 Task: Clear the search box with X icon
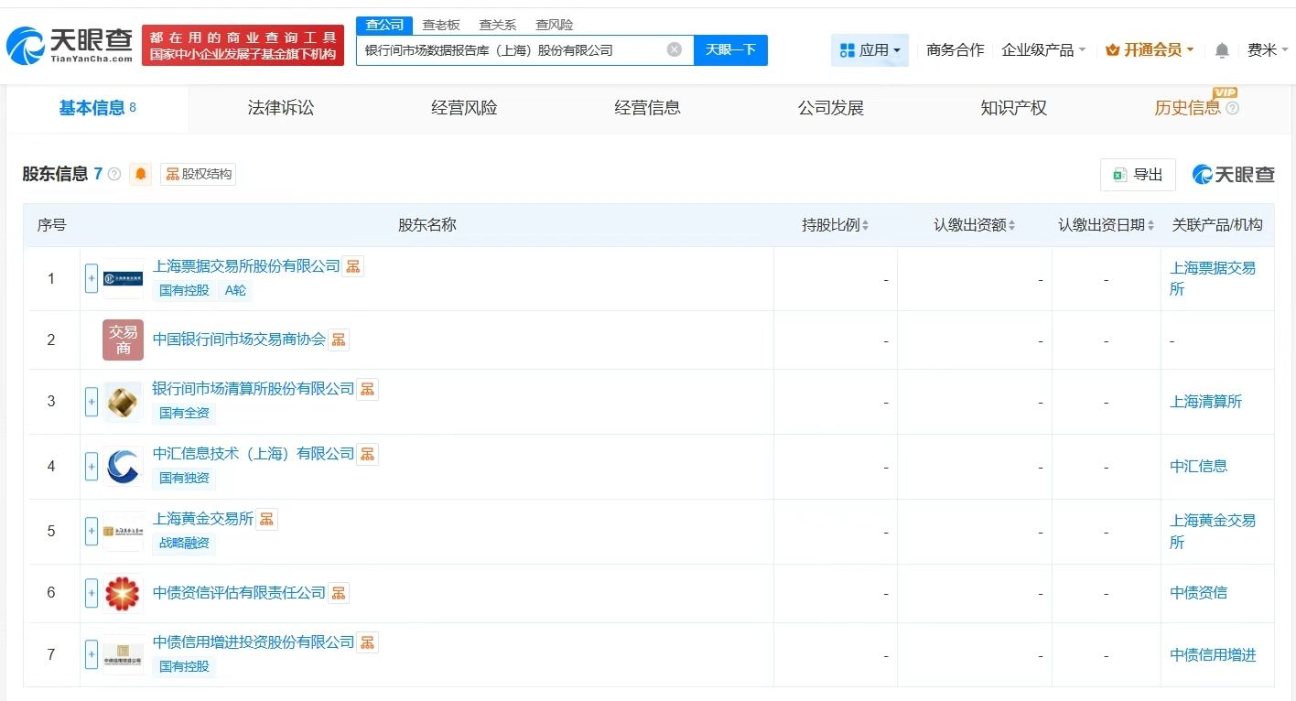click(675, 49)
